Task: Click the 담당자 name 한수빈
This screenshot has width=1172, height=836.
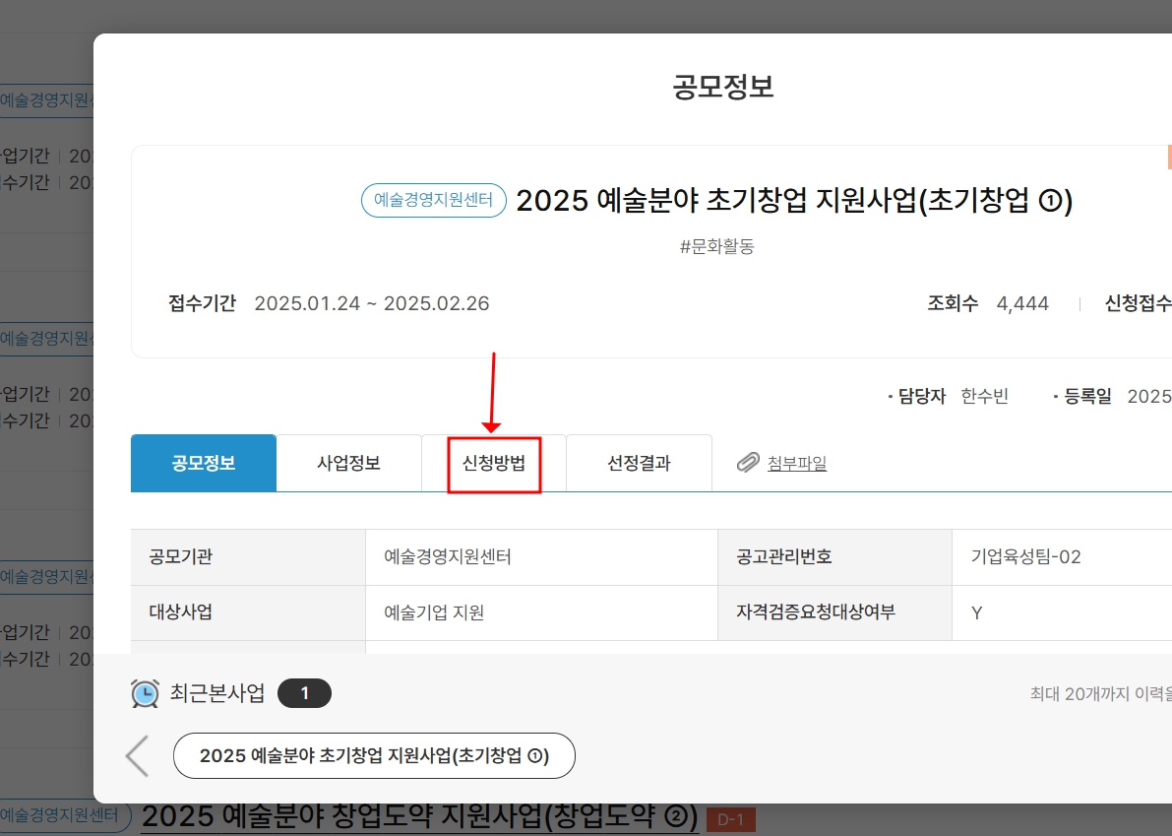Action: 984,396
